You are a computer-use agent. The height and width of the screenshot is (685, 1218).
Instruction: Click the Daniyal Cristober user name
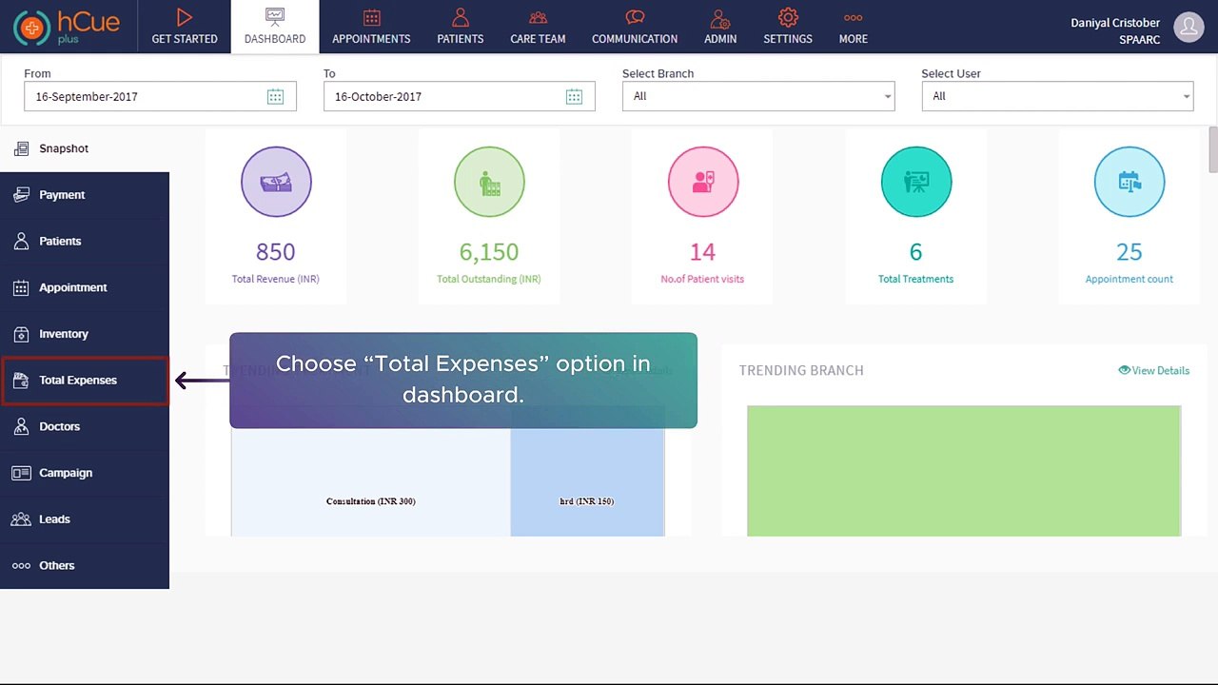1115,23
